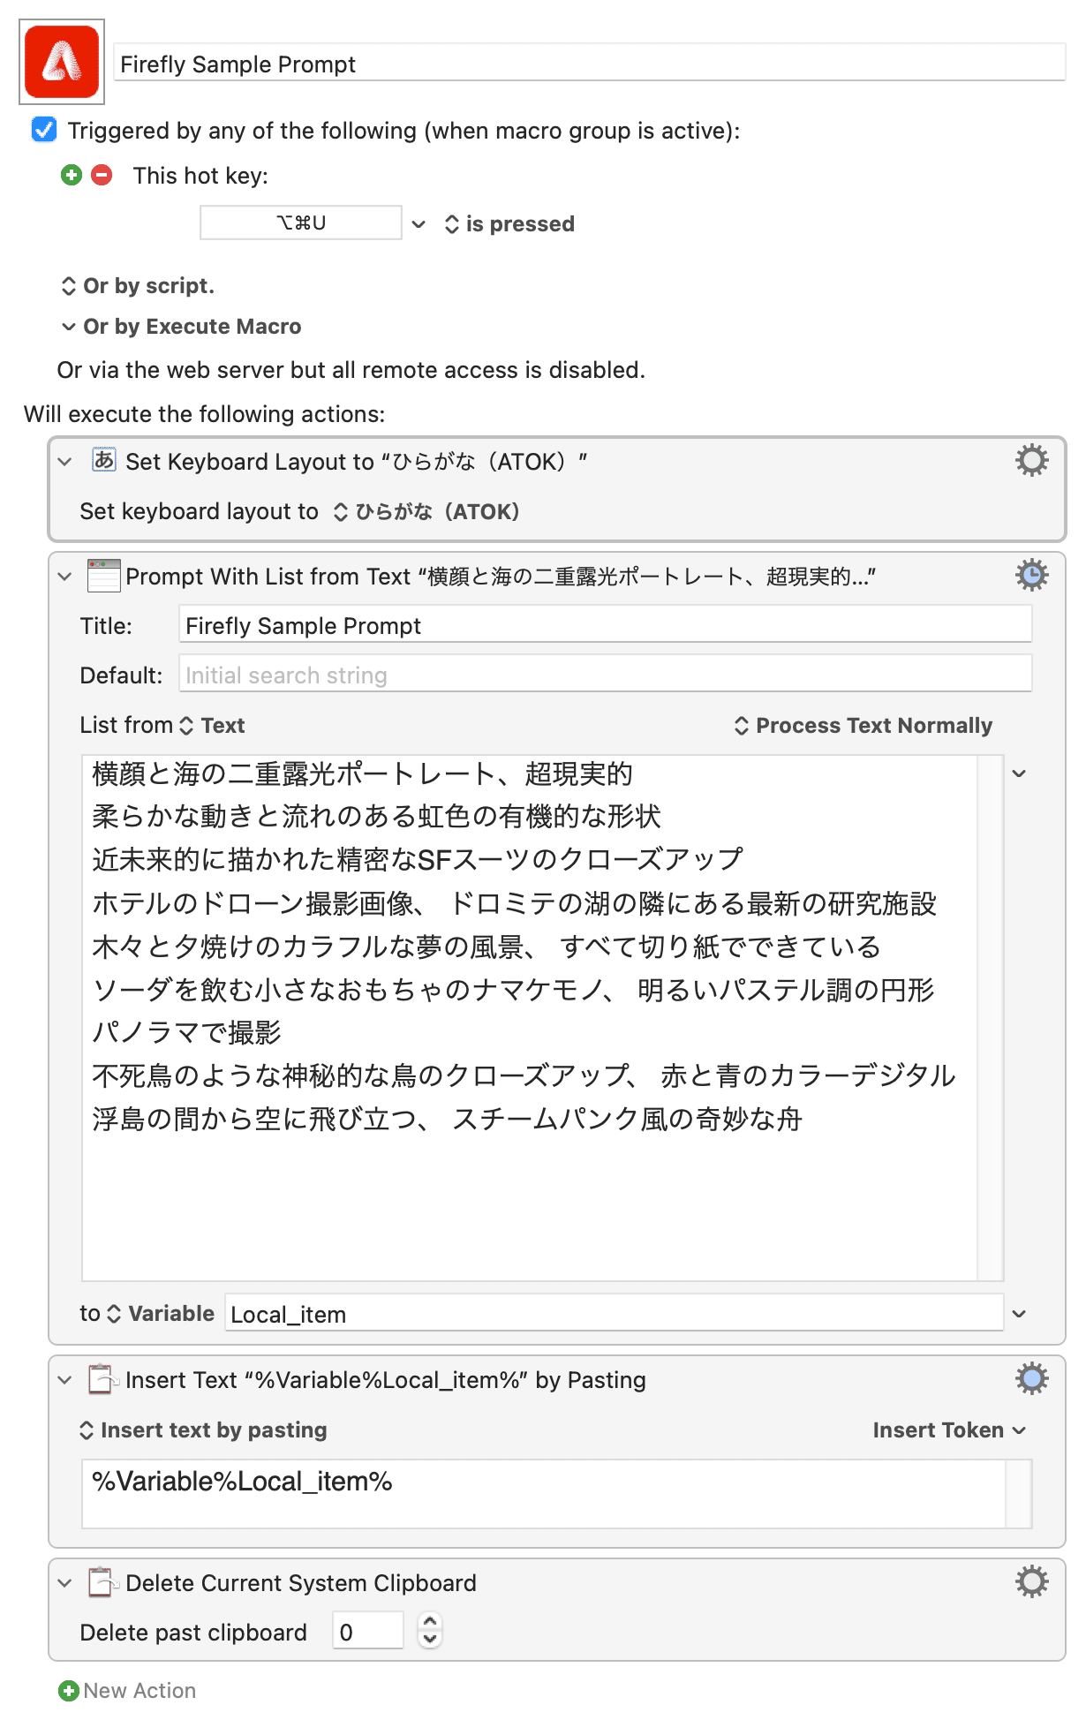
Task: Open the 'Or by script' popup
Action: 138,285
